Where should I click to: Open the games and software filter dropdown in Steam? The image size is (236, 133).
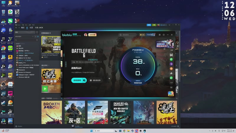coord(24,36)
